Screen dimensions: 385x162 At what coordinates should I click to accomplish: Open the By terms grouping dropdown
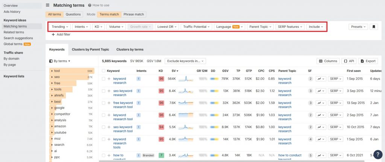(x=60, y=61)
